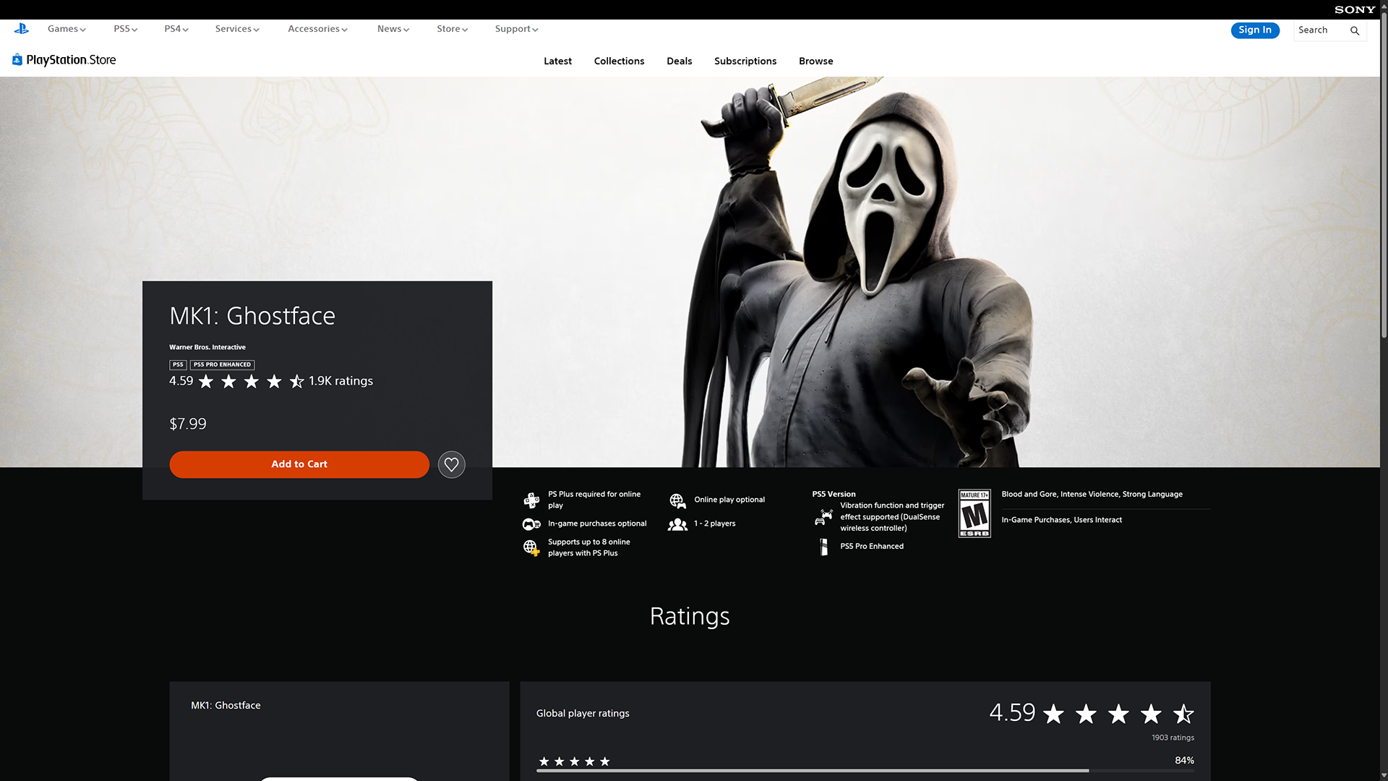Open the 1.9K ratings link
The height and width of the screenshot is (781, 1388).
340,381
